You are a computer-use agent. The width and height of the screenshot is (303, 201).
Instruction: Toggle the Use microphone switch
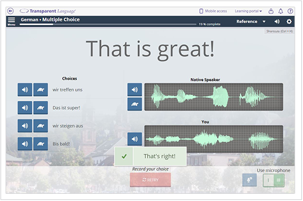(274, 180)
